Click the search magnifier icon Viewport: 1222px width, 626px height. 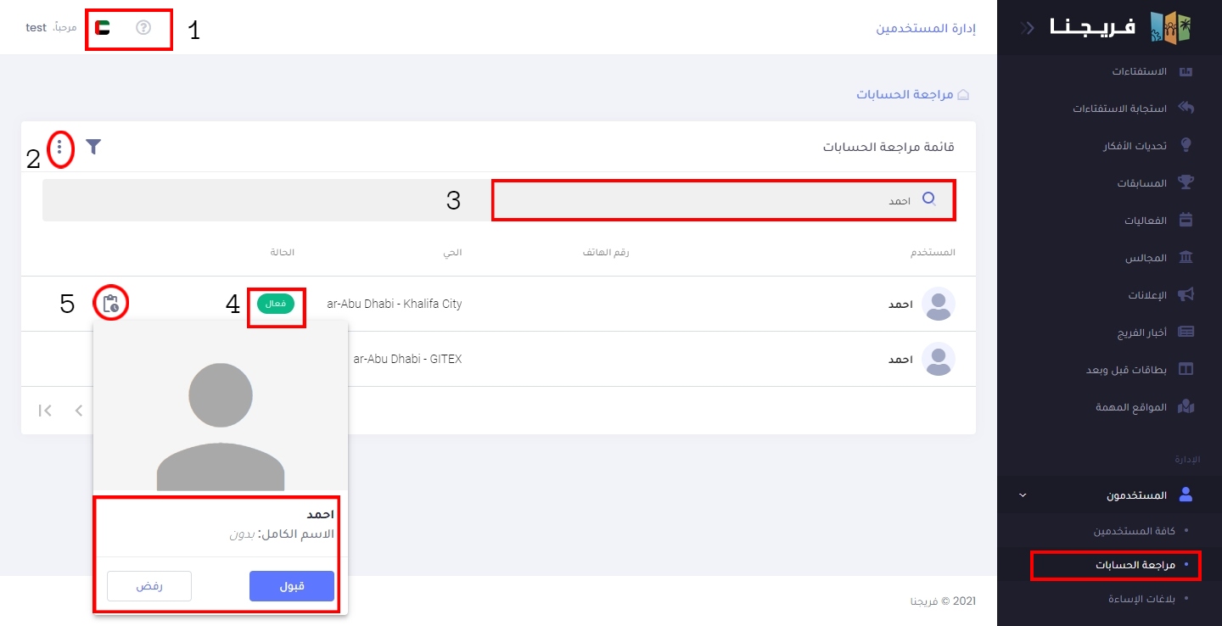tap(928, 199)
